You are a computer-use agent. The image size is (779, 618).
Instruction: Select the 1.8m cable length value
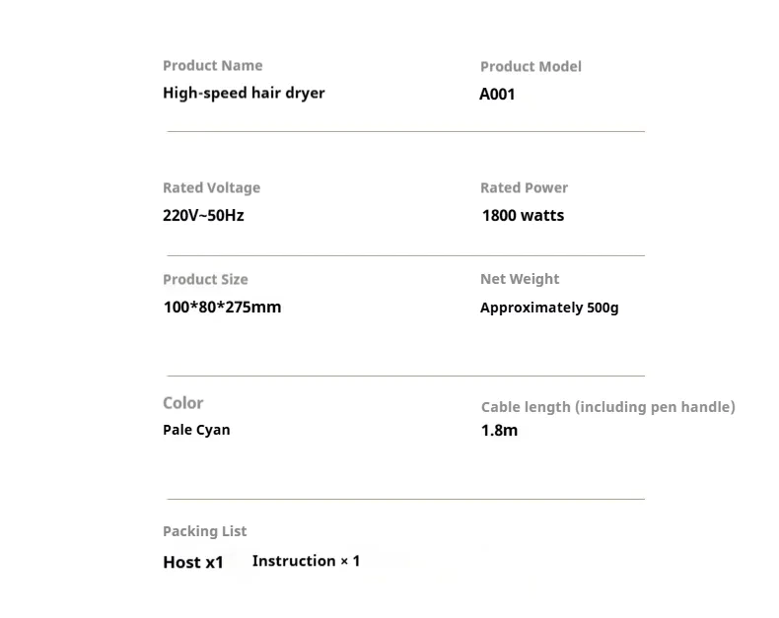499,430
